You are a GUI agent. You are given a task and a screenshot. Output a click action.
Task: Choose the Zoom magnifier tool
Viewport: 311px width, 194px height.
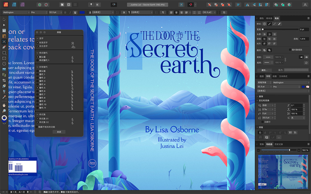point(4,111)
